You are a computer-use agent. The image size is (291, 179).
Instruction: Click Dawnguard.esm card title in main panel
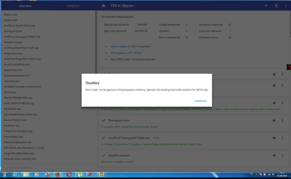[119, 120]
